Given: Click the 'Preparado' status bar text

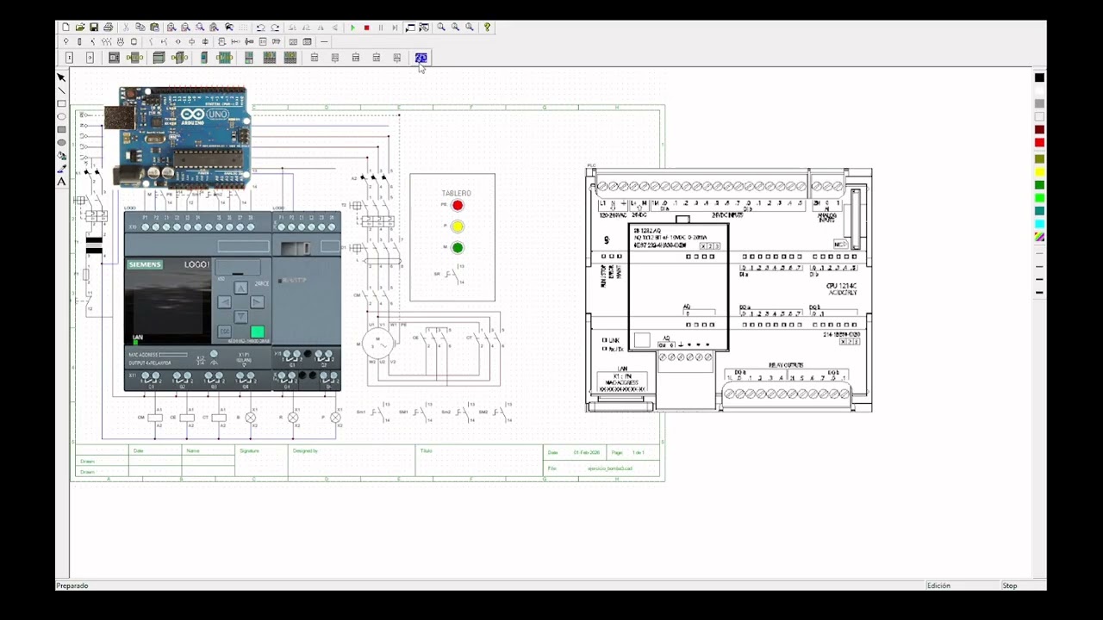Looking at the screenshot, I should tap(72, 586).
